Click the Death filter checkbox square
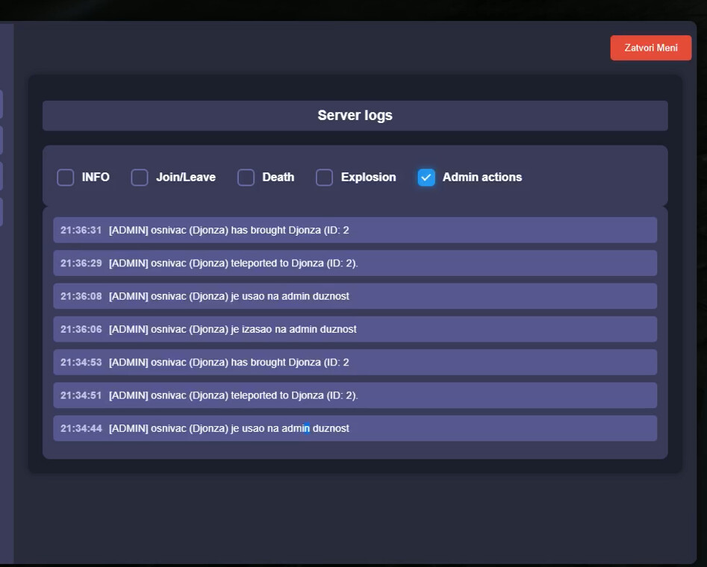707x567 pixels. (x=246, y=178)
